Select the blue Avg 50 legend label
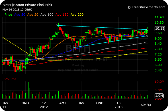 click(x=20, y=15)
